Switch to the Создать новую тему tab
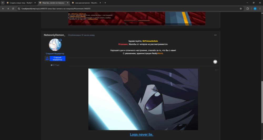This screenshot has height=140, width=263. click(x=21, y=3)
